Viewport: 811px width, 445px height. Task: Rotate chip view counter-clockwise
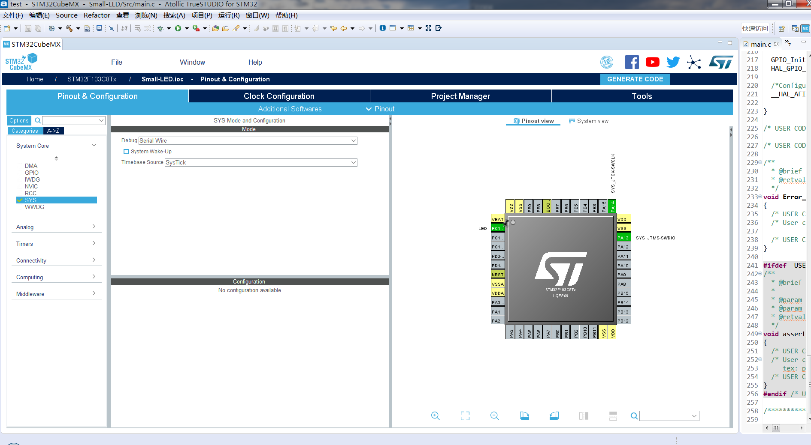(x=554, y=416)
